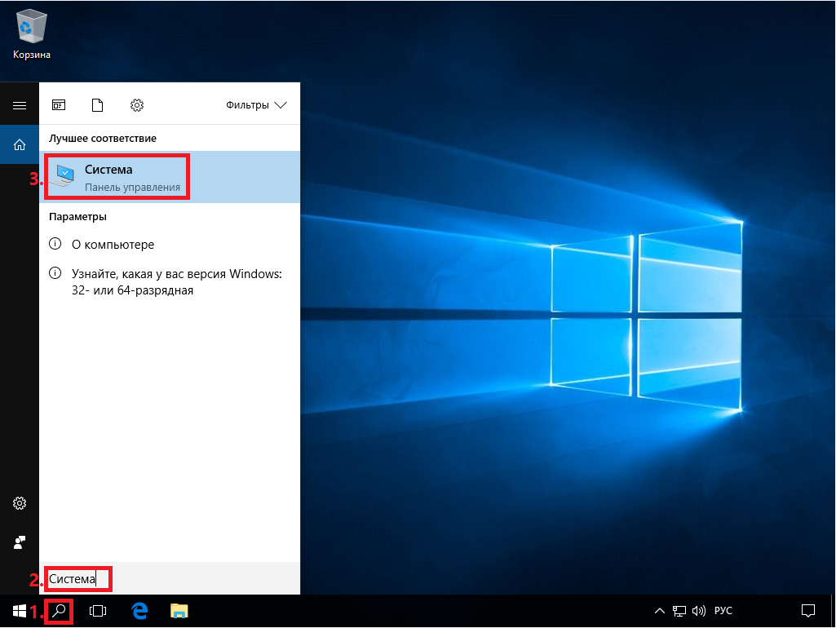Switch input language via РУС indicator

[723, 611]
